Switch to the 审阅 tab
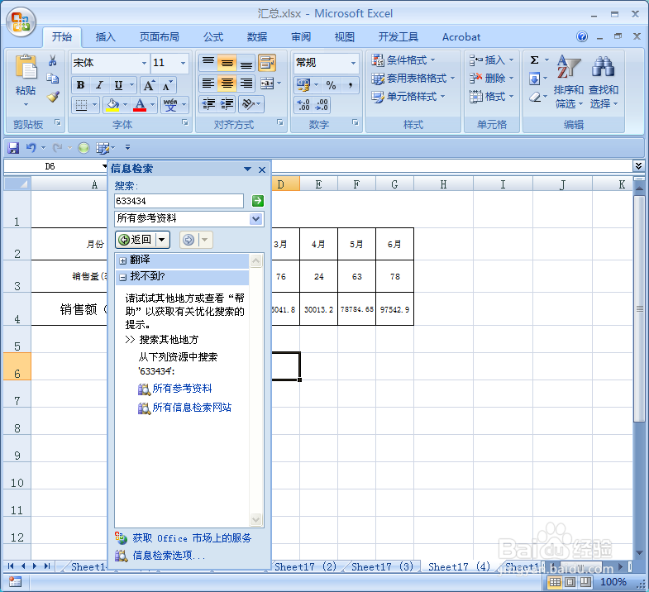 (x=301, y=37)
